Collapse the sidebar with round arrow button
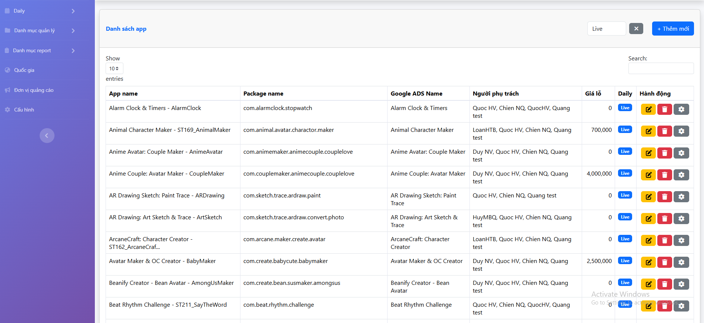This screenshot has height=323, width=704. tap(47, 136)
